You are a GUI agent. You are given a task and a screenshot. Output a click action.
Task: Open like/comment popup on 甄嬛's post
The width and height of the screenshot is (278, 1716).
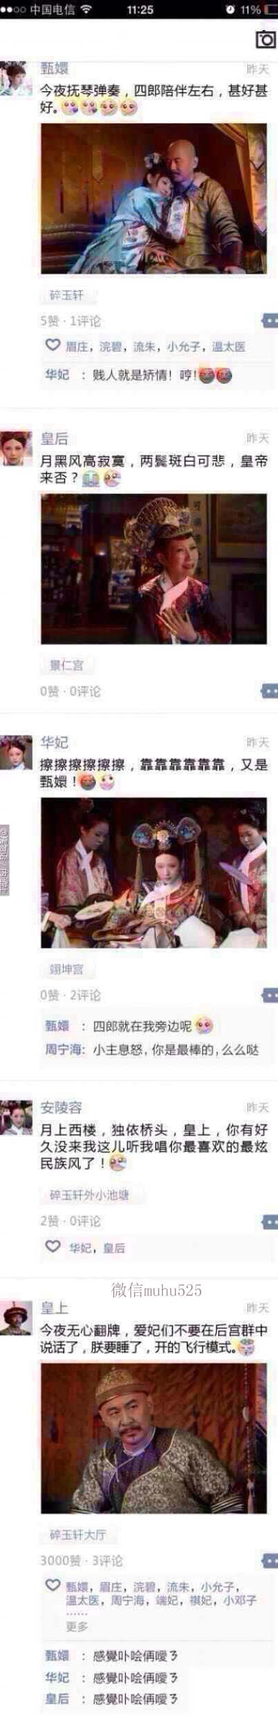click(x=270, y=320)
